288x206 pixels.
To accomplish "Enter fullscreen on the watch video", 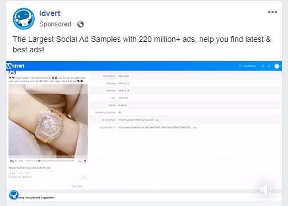I will coord(80,161).
